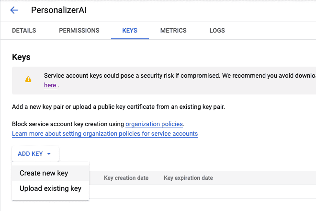This screenshot has width=316, height=211.
Task: Sort by Key expiration date column
Action: 188,178
